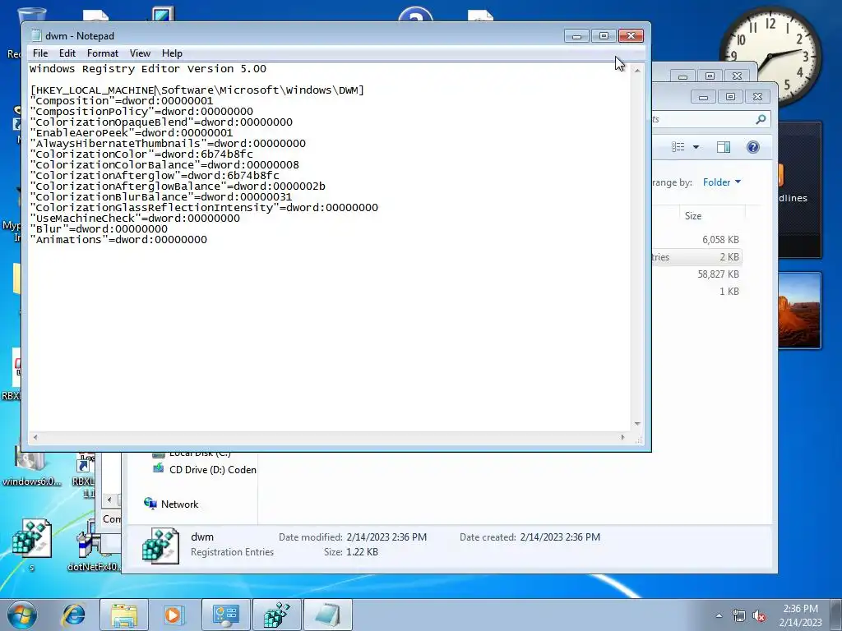
Task: Click Notepad's vertical scrollbar down arrow
Action: coord(637,424)
